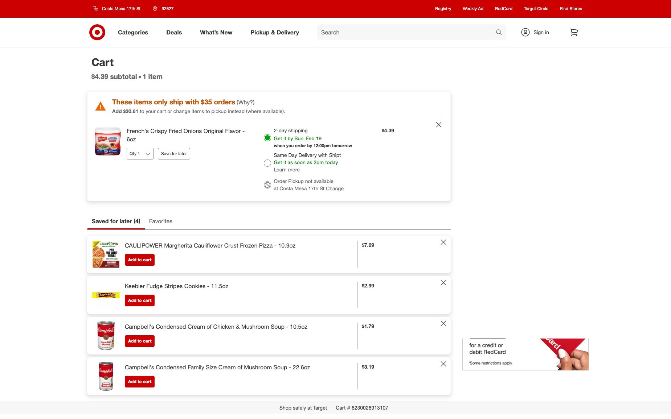
Task: Remove Keebler Fudge Stripes from saved items
Action: [x=443, y=283]
